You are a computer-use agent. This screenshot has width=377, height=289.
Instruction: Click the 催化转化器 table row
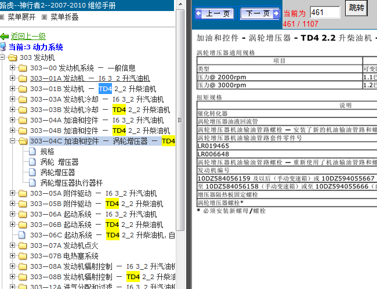tap(287, 113)
